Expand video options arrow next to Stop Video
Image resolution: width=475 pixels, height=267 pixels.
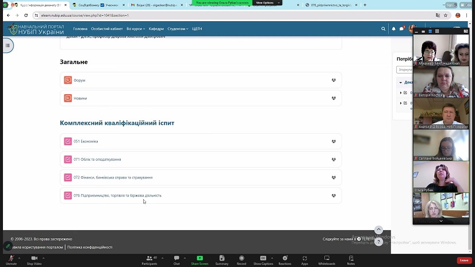[43, 258]
